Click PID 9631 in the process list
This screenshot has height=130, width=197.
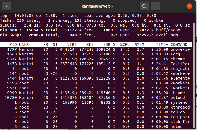click(x=12, y=88)
